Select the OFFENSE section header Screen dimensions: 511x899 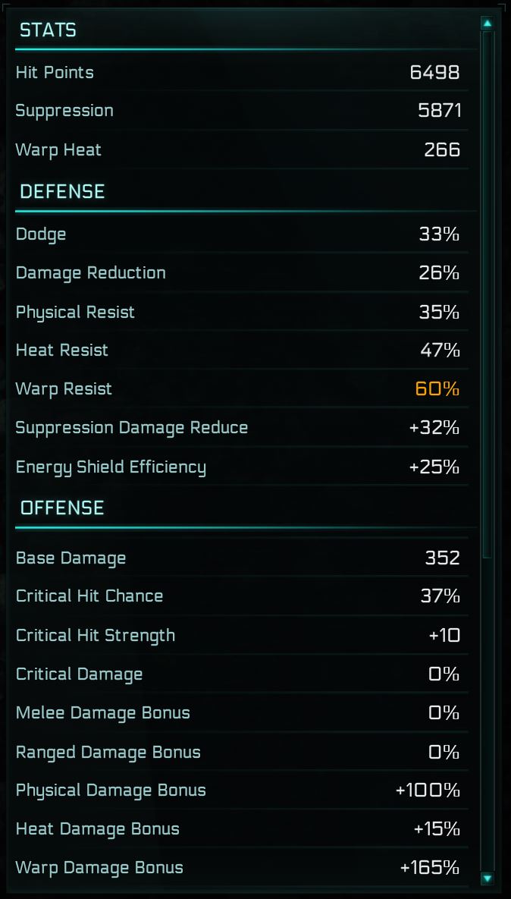[x=62, y=508]
